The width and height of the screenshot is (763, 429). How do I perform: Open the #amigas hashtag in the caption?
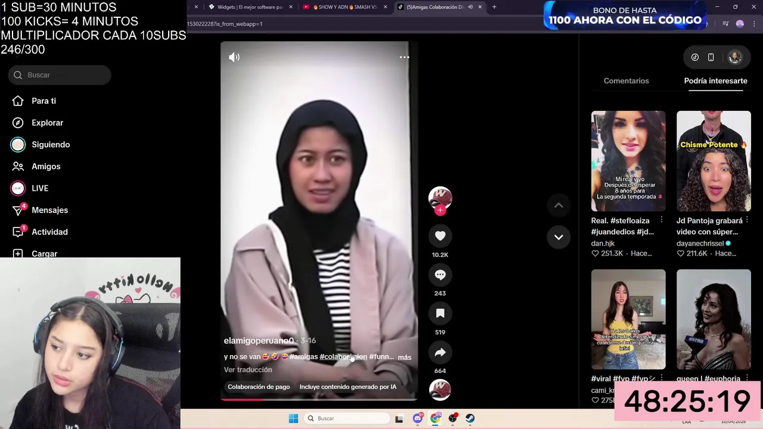click(x=303, y=356)
